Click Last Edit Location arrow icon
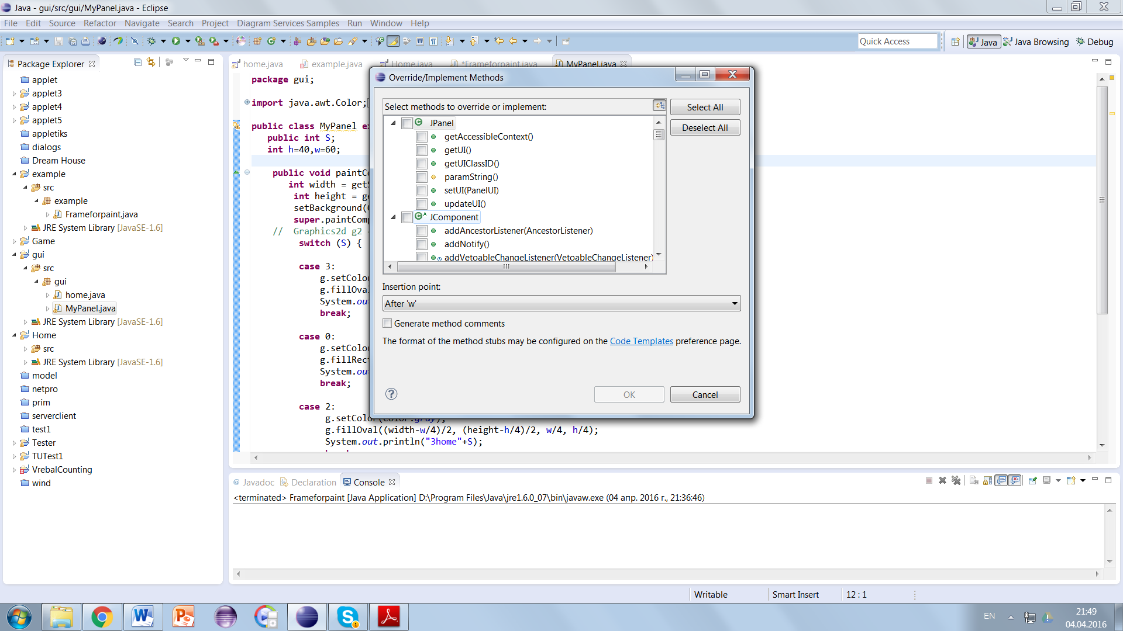Image resolution: width=1123 pixels, height=631 pixels. 498,41
